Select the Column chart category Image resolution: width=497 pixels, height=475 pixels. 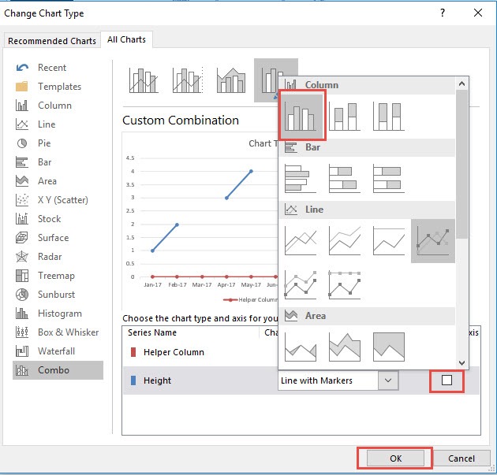pyautogui.click(x=58, y=106)
